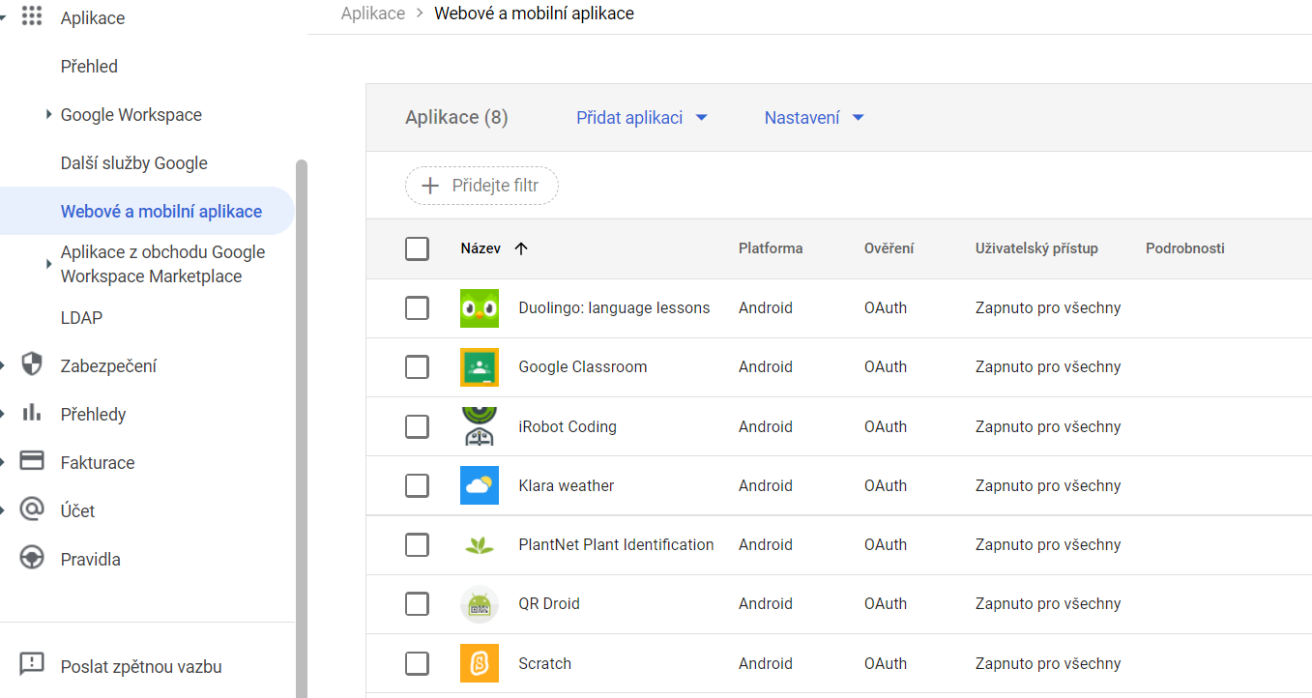Viewport: 1312px width, 698px height.
Task: Open Další služby Google in sidebar
Action: pyautogui.click(x=133, y=163)
